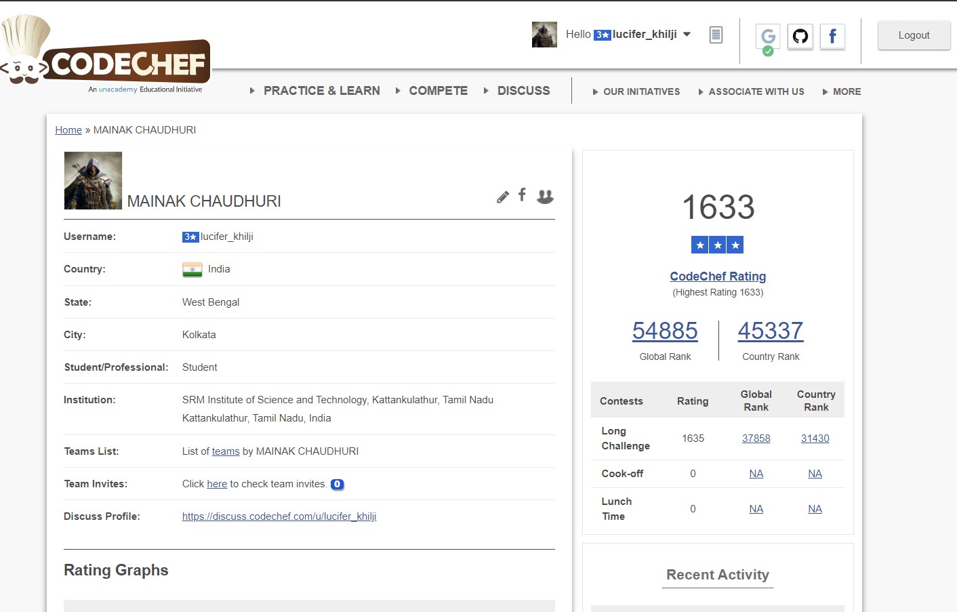The height and width of the screenshot is (612, 957).
Task: Open country rank 45337
Action: click(x=771, y=331)
